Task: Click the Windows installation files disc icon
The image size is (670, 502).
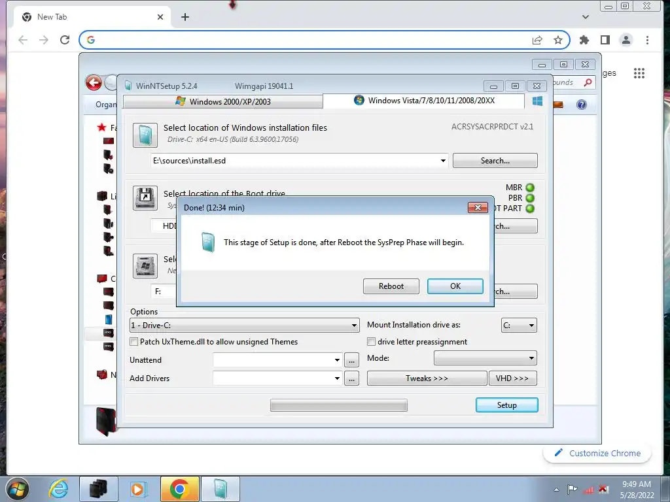Action: tap(145, 135)
